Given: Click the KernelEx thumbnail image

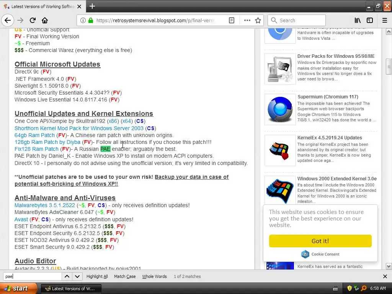Looking at the screenshot, I should coord(280,150).
